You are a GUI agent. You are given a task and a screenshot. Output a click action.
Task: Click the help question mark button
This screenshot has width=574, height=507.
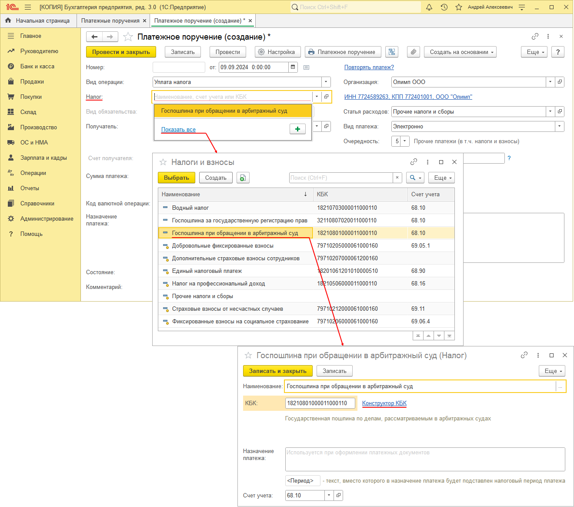(x=558, y=52)
